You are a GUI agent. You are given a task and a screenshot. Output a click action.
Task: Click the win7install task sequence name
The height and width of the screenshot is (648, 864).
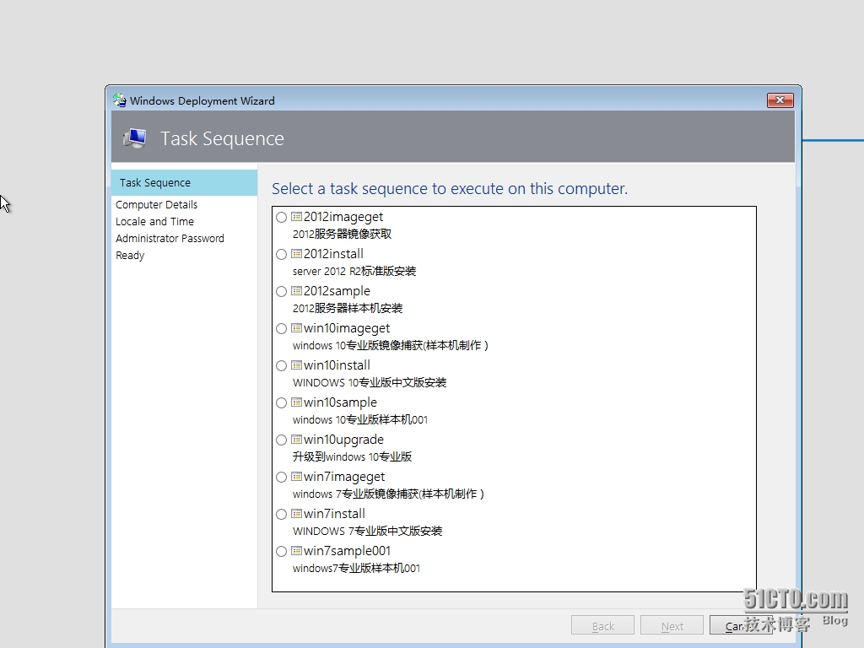point(334,514)
